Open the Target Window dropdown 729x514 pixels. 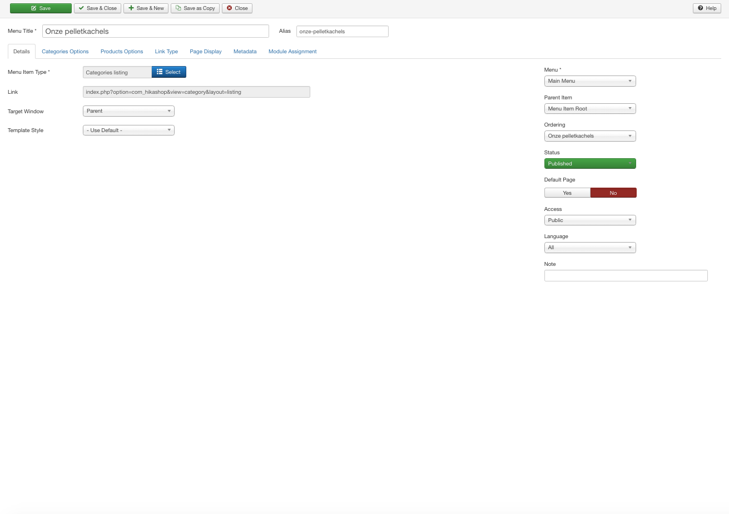click(128, 111)
